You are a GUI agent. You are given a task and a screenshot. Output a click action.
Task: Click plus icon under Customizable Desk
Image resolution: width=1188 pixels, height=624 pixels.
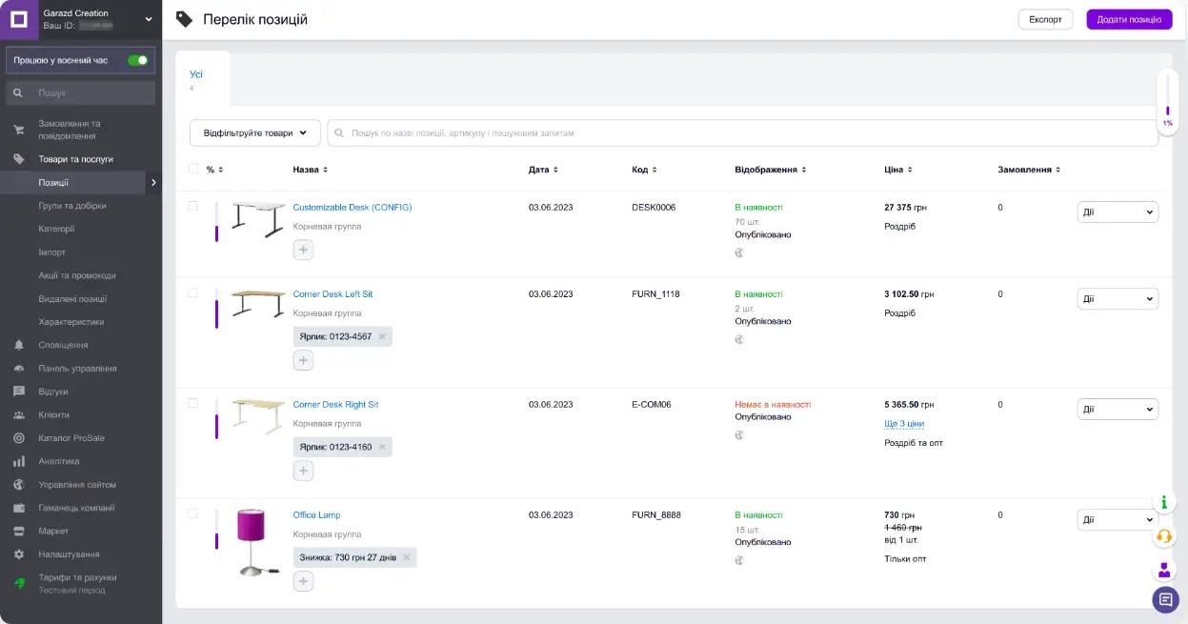click(303, 250)
